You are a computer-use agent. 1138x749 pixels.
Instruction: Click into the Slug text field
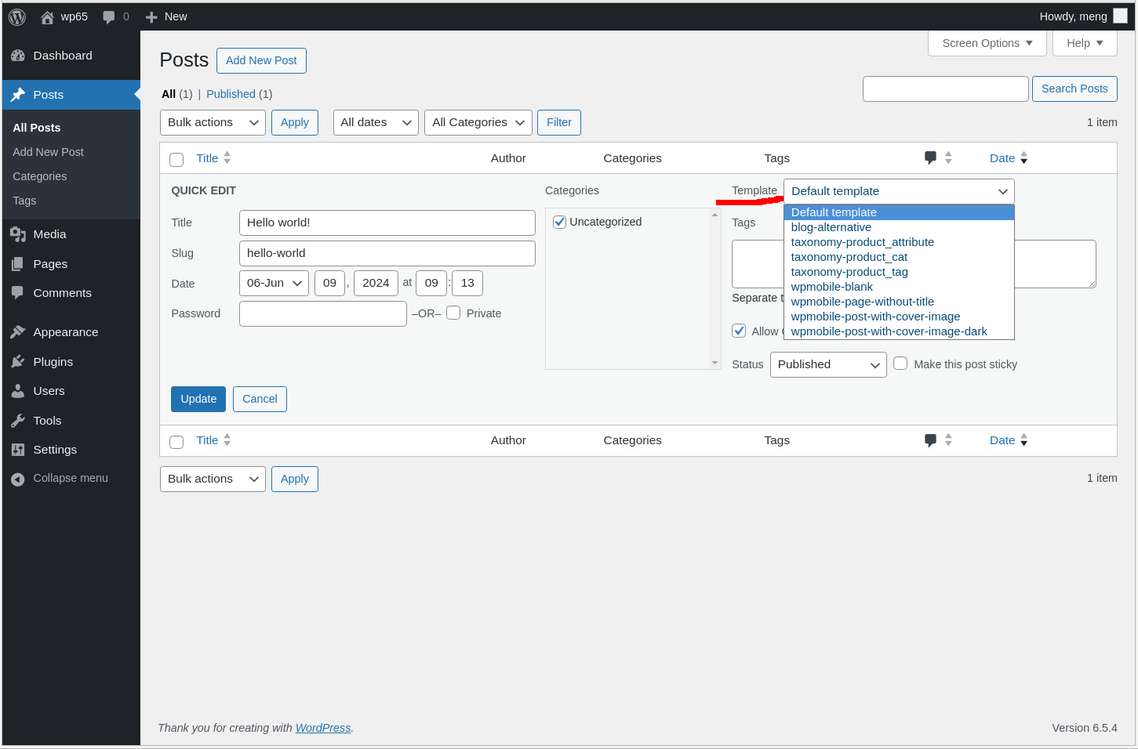(x=387, y=253)
